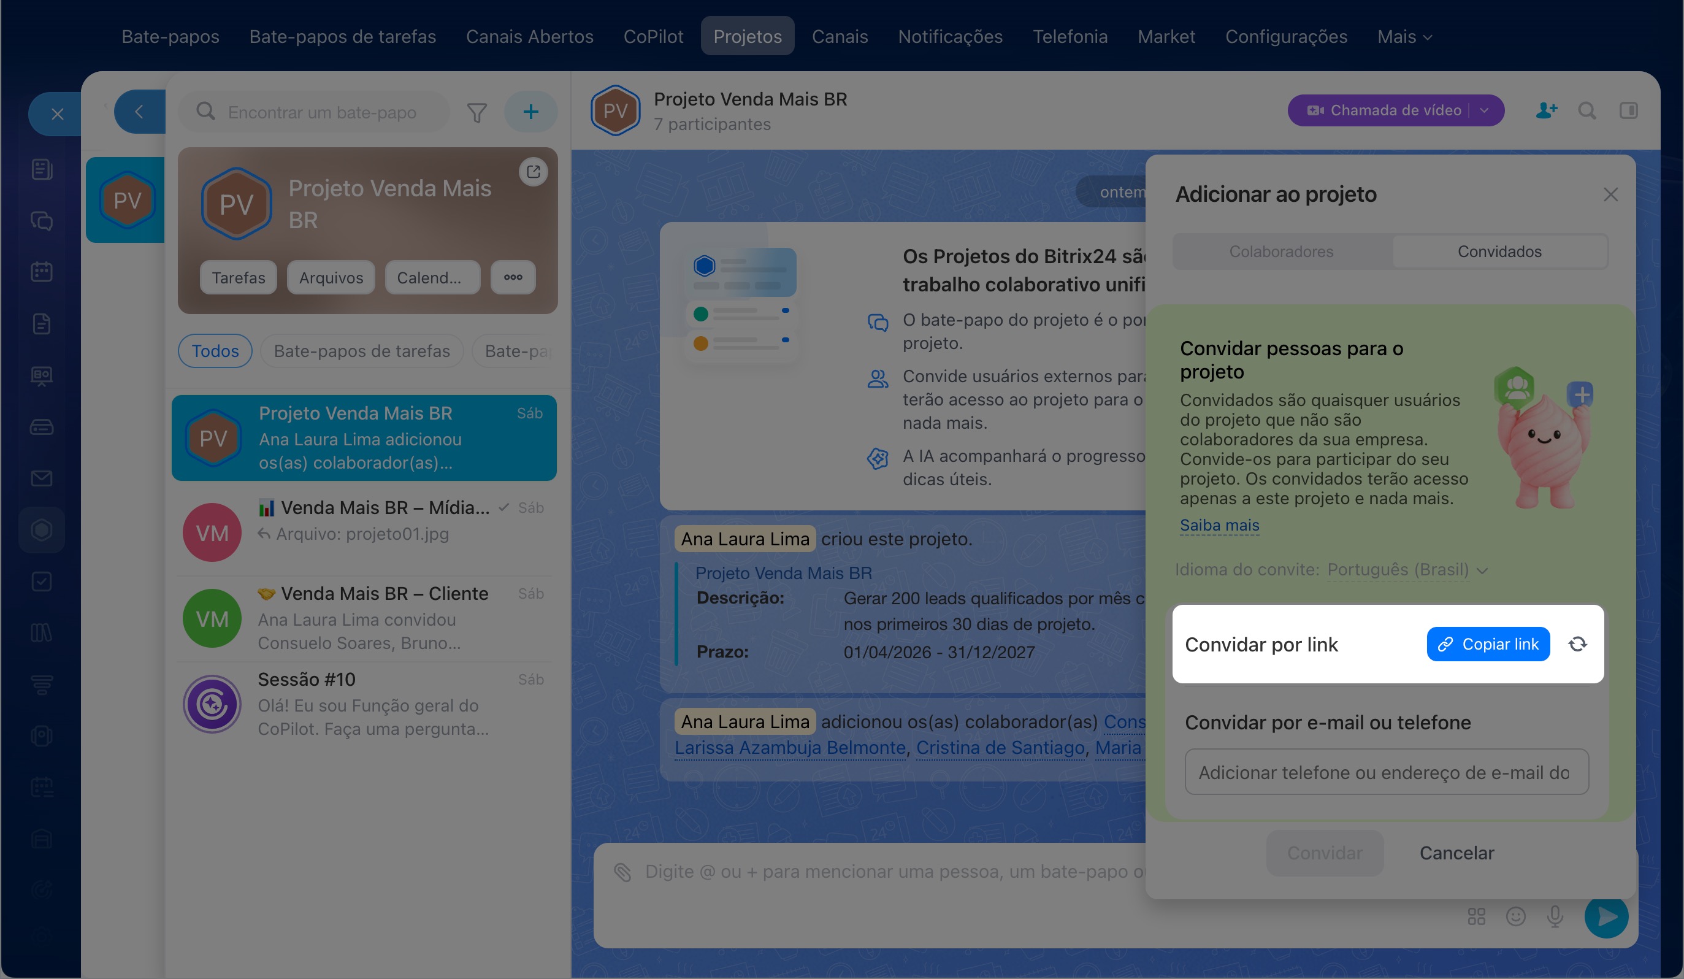Open the Sessão #10 CoPilot chat
The height and width of the screenshot is (979, 1684).
pyautogui.click(x=364, y=704)
